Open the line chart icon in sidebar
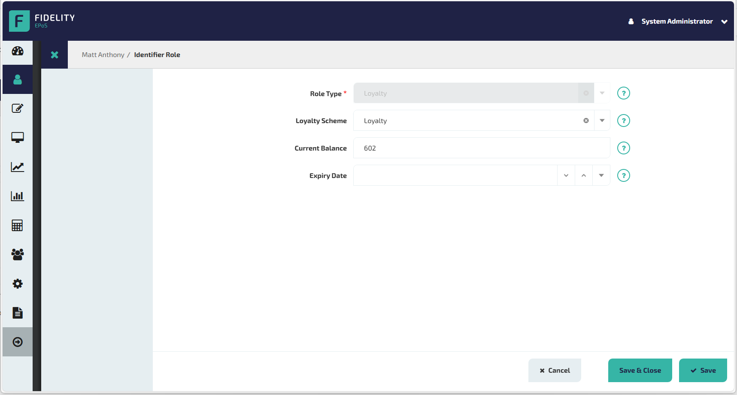This screenshot has width=737, height=395. 18,167
